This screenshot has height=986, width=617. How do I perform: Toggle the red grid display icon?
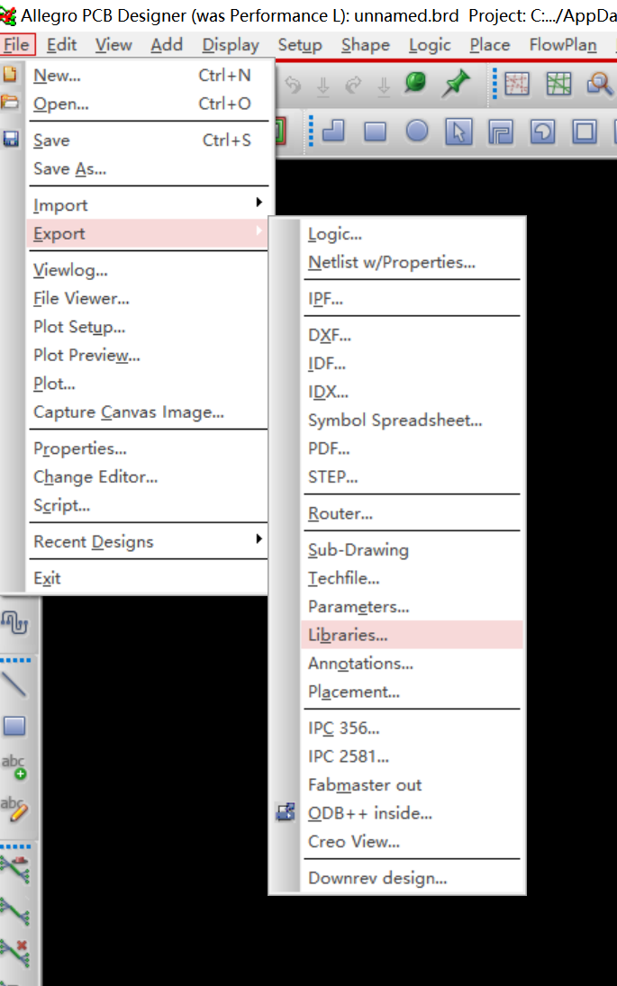[516, 84]
